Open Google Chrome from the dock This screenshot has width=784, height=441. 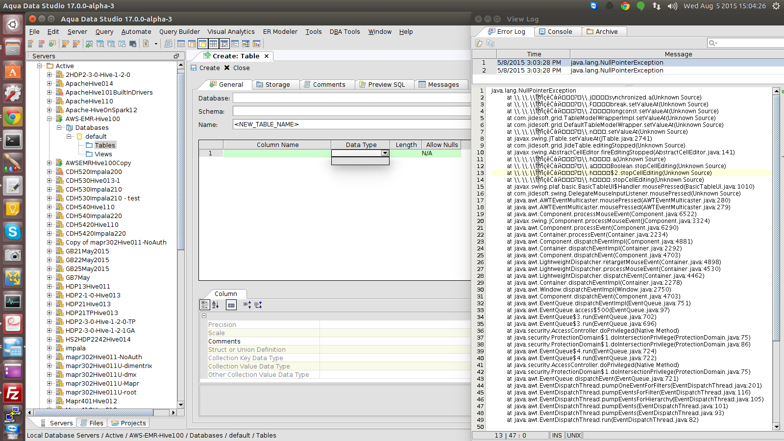(x=13, y=117)
